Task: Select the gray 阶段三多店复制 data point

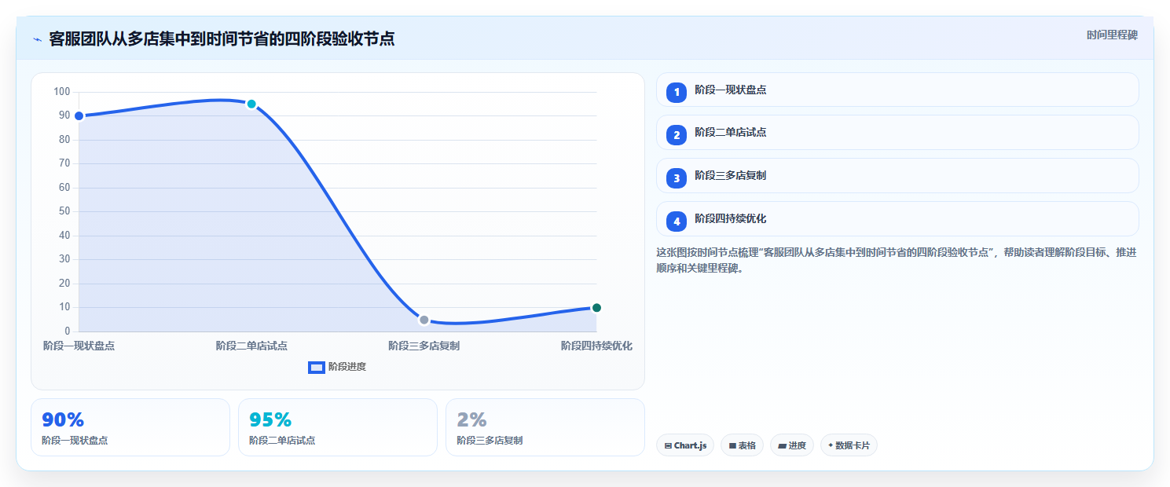Action: pos(424,320)
